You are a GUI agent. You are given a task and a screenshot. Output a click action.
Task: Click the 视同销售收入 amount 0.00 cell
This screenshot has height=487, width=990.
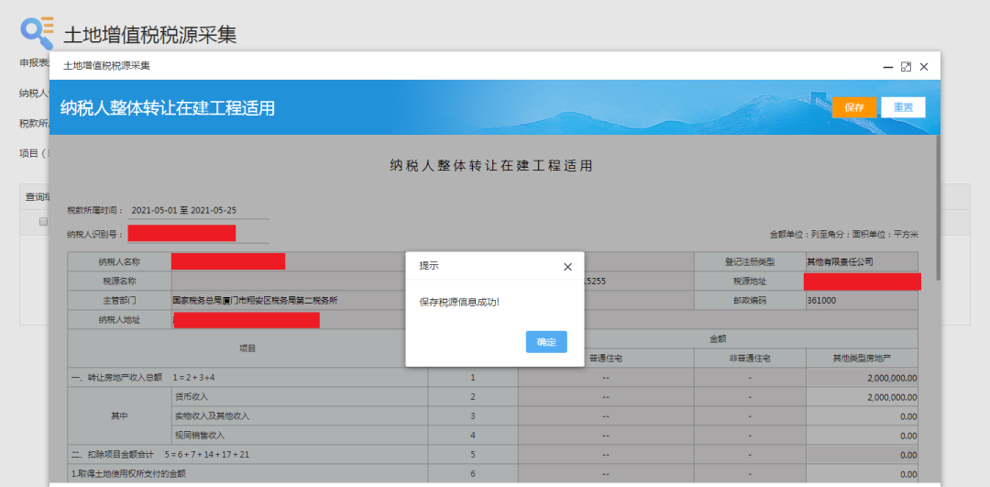click(x=862, y=436)
